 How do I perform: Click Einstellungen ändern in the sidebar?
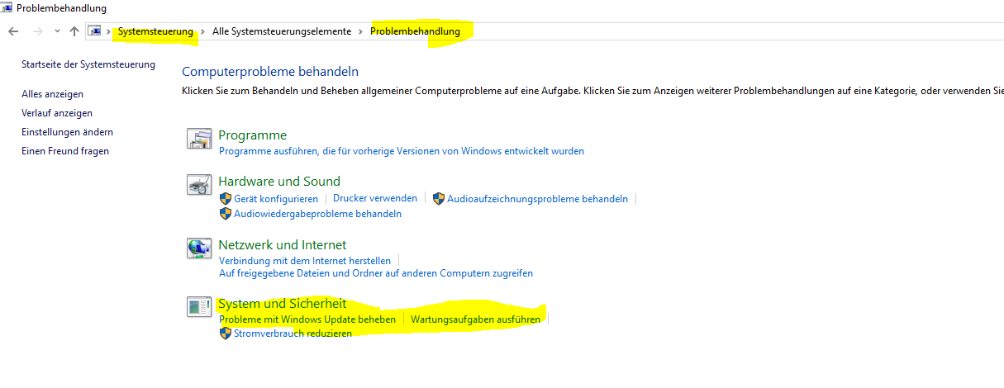point(68,132)
